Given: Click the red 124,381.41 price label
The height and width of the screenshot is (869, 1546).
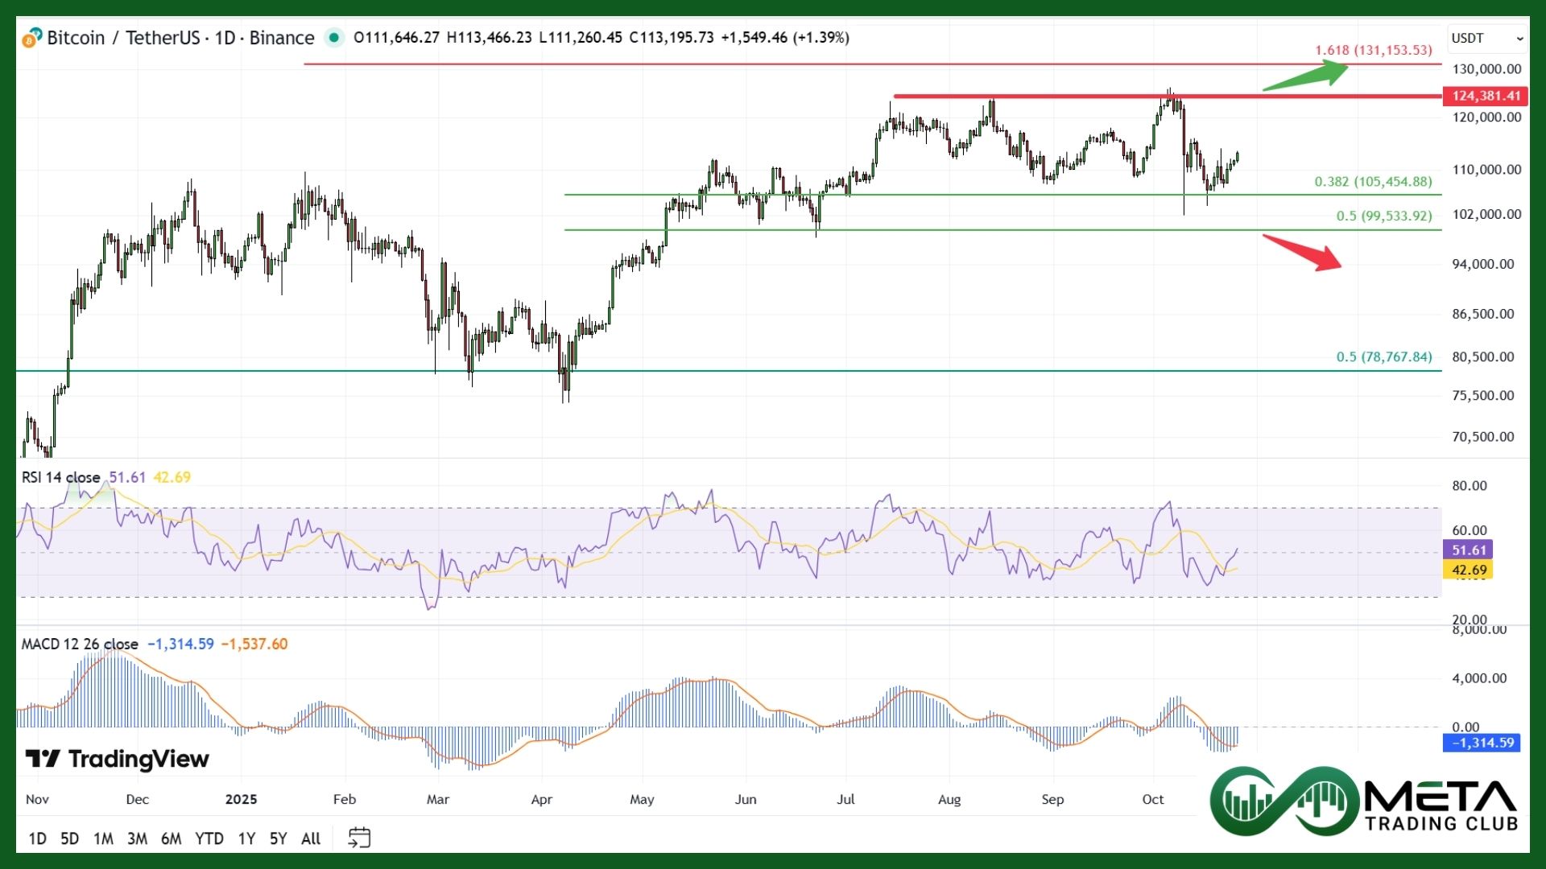Looking at the screenshot, I should (x=1486, y=96).
